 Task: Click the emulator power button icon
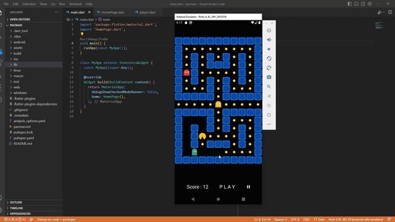coord(269,30)
